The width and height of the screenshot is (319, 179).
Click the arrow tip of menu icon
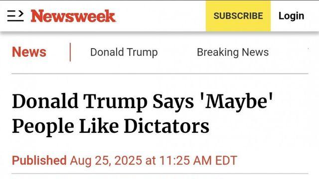click(21, 14)
